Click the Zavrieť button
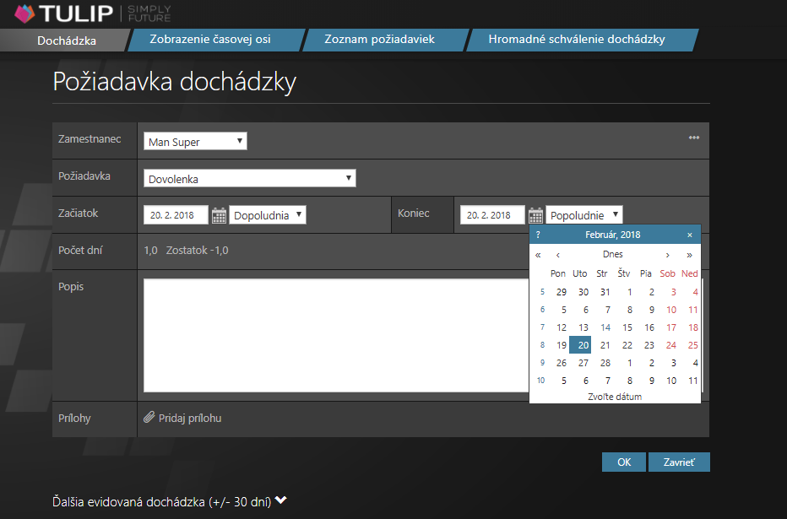 [x=679, y=462]
